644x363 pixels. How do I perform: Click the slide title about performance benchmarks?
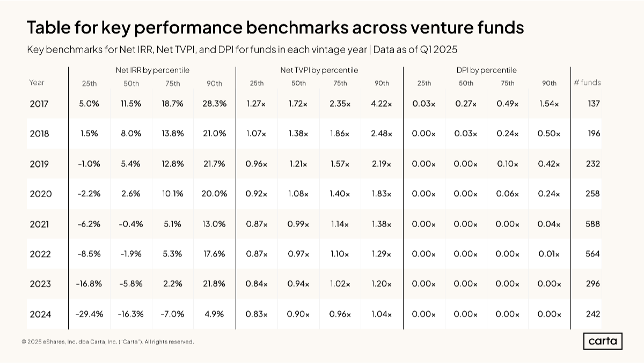pos(275,27)
